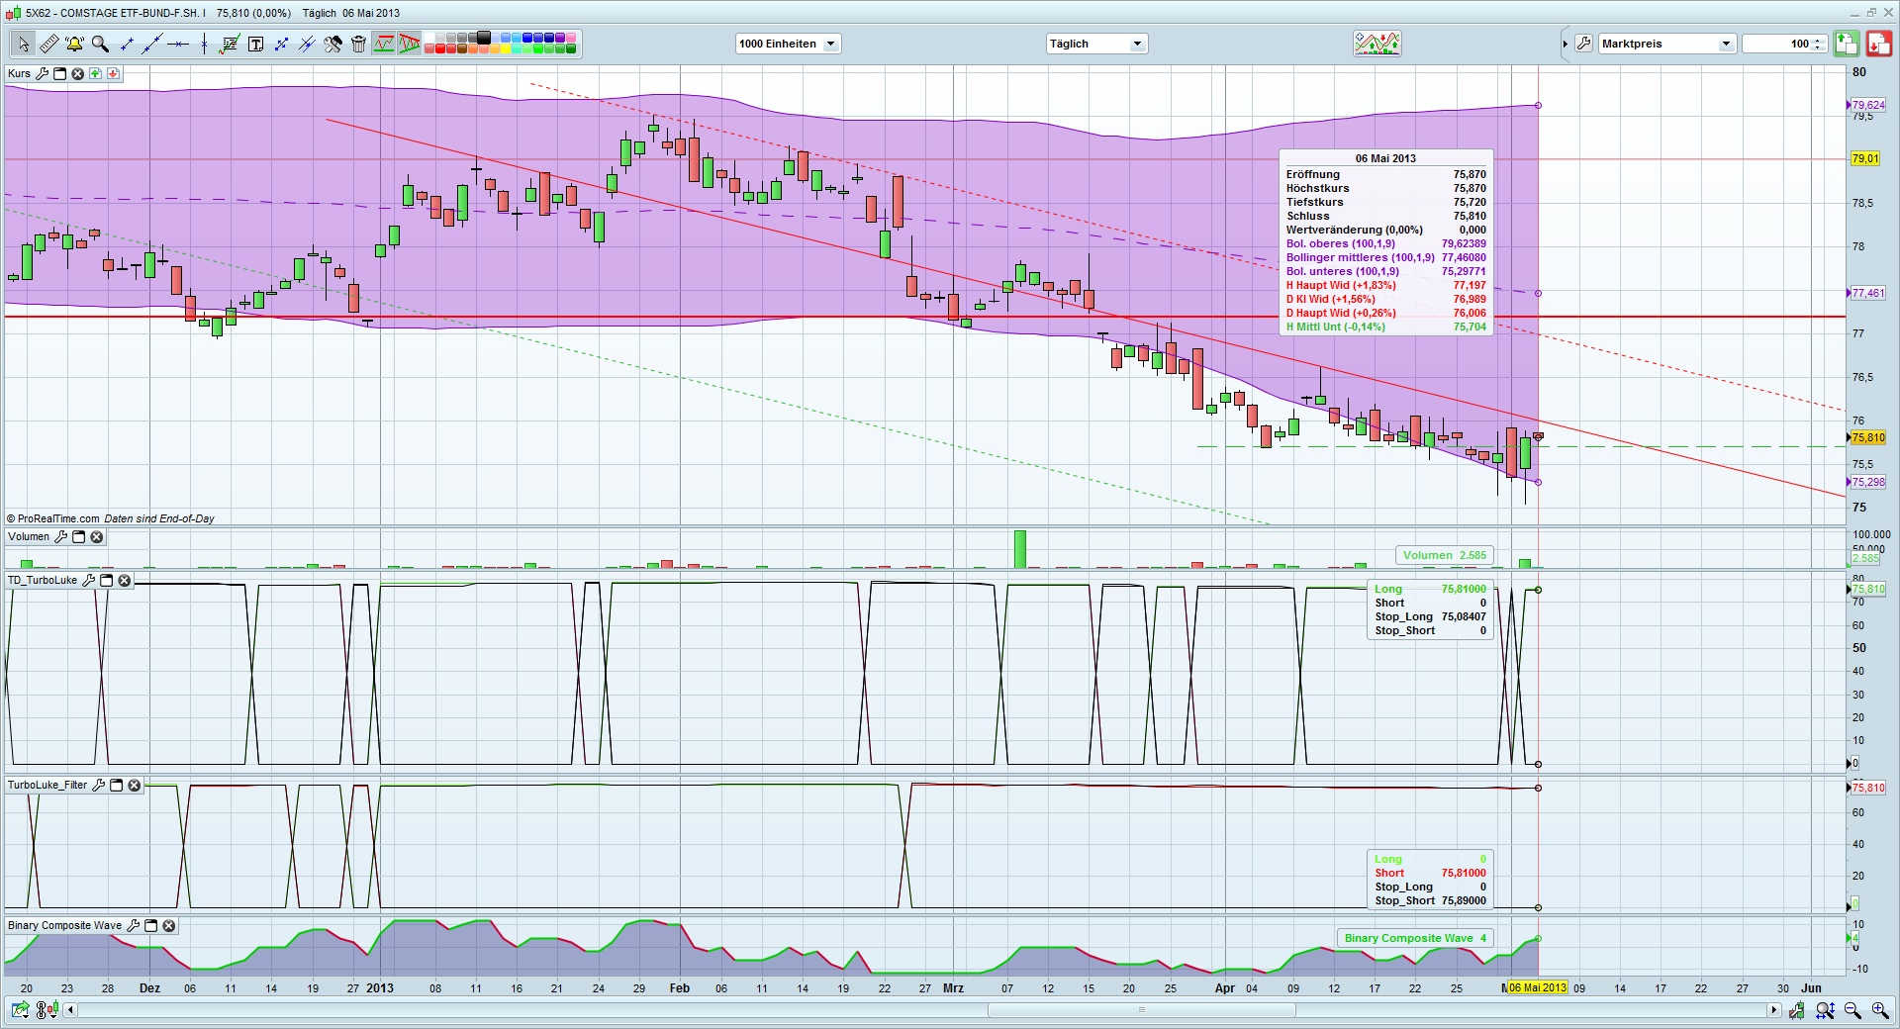Click the alarm bell icon
Screen dimensions: 1900x1029
coord(74,44)
